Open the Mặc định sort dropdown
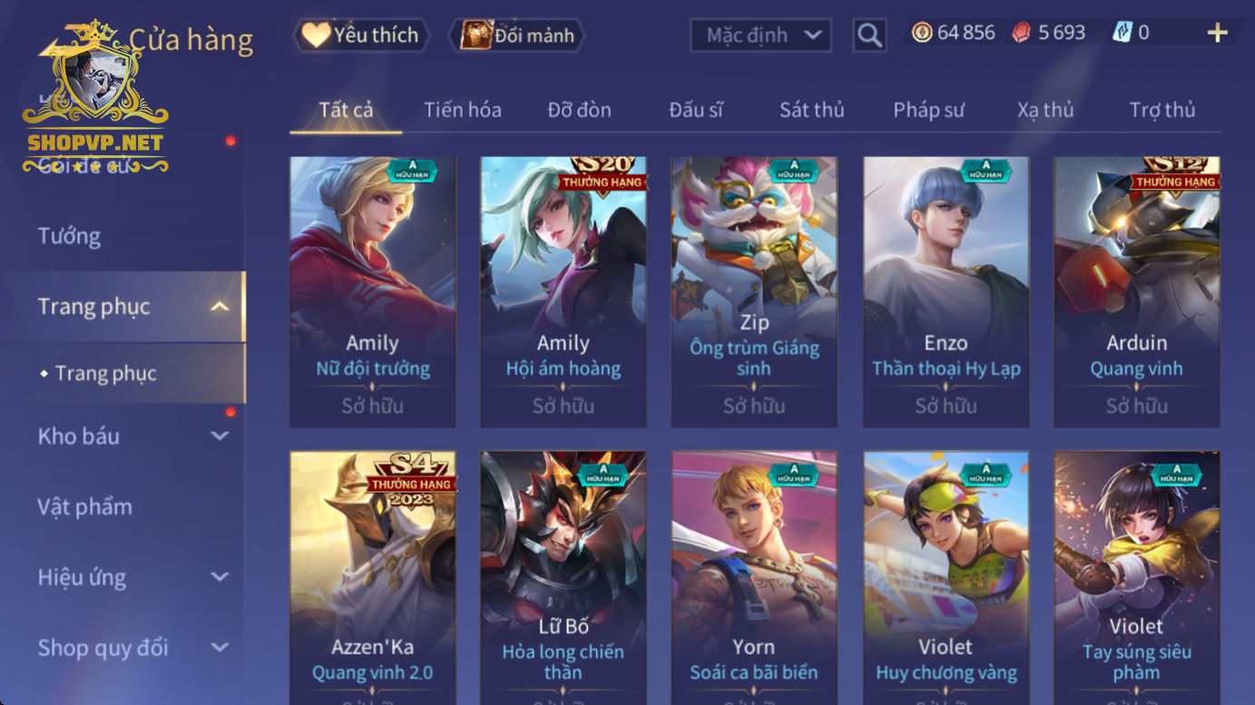Screen dimensions: 1255x705 (760, 35)
